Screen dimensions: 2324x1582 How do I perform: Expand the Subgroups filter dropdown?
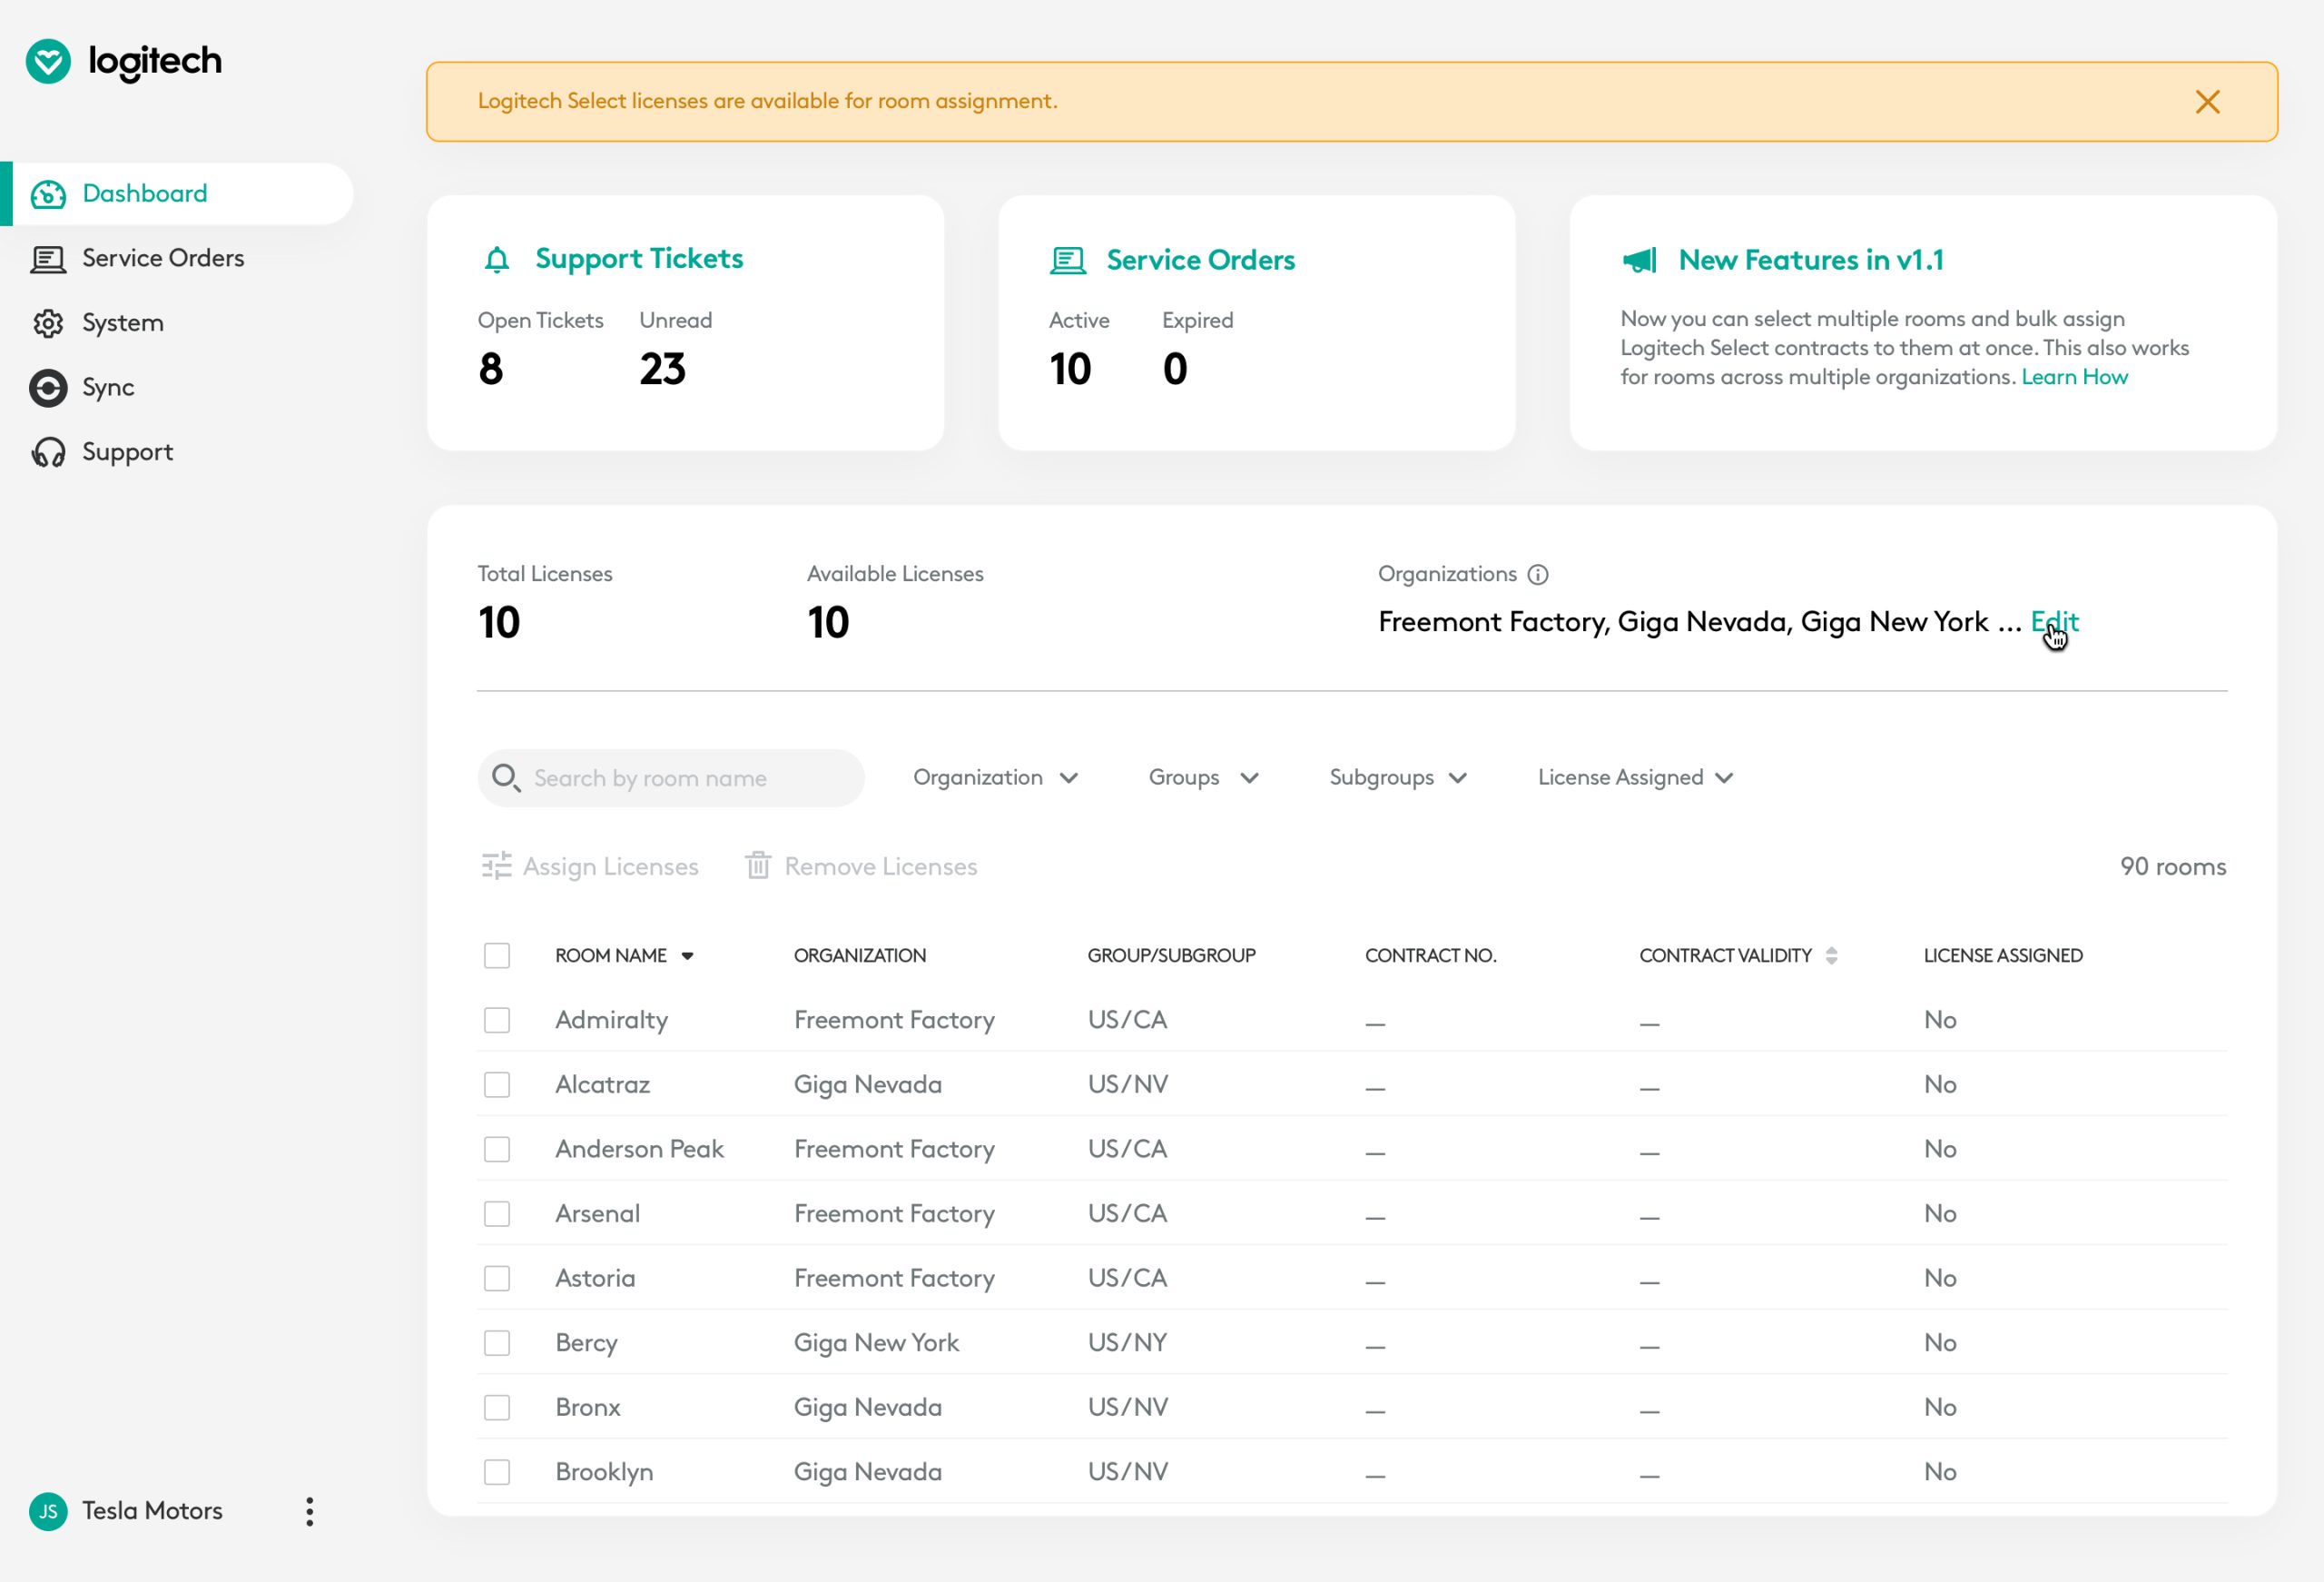pos(1398,777)
